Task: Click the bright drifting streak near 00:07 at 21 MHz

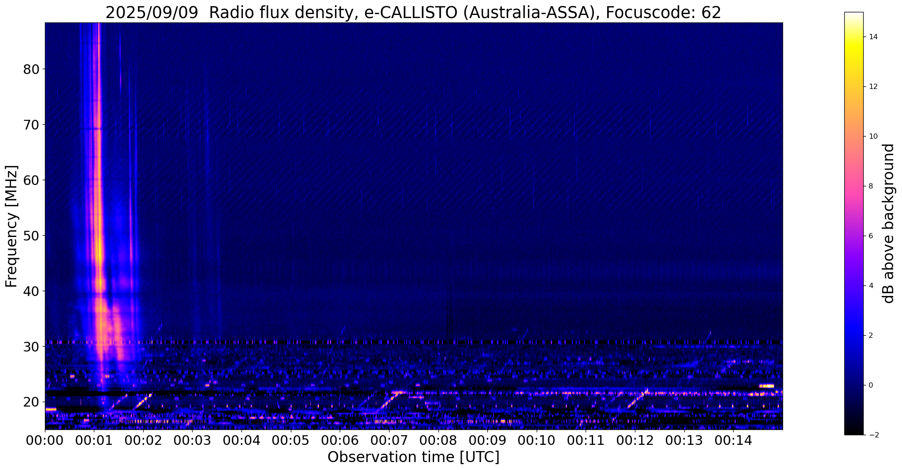Action: pyautogui.click(x=389, y=401)
